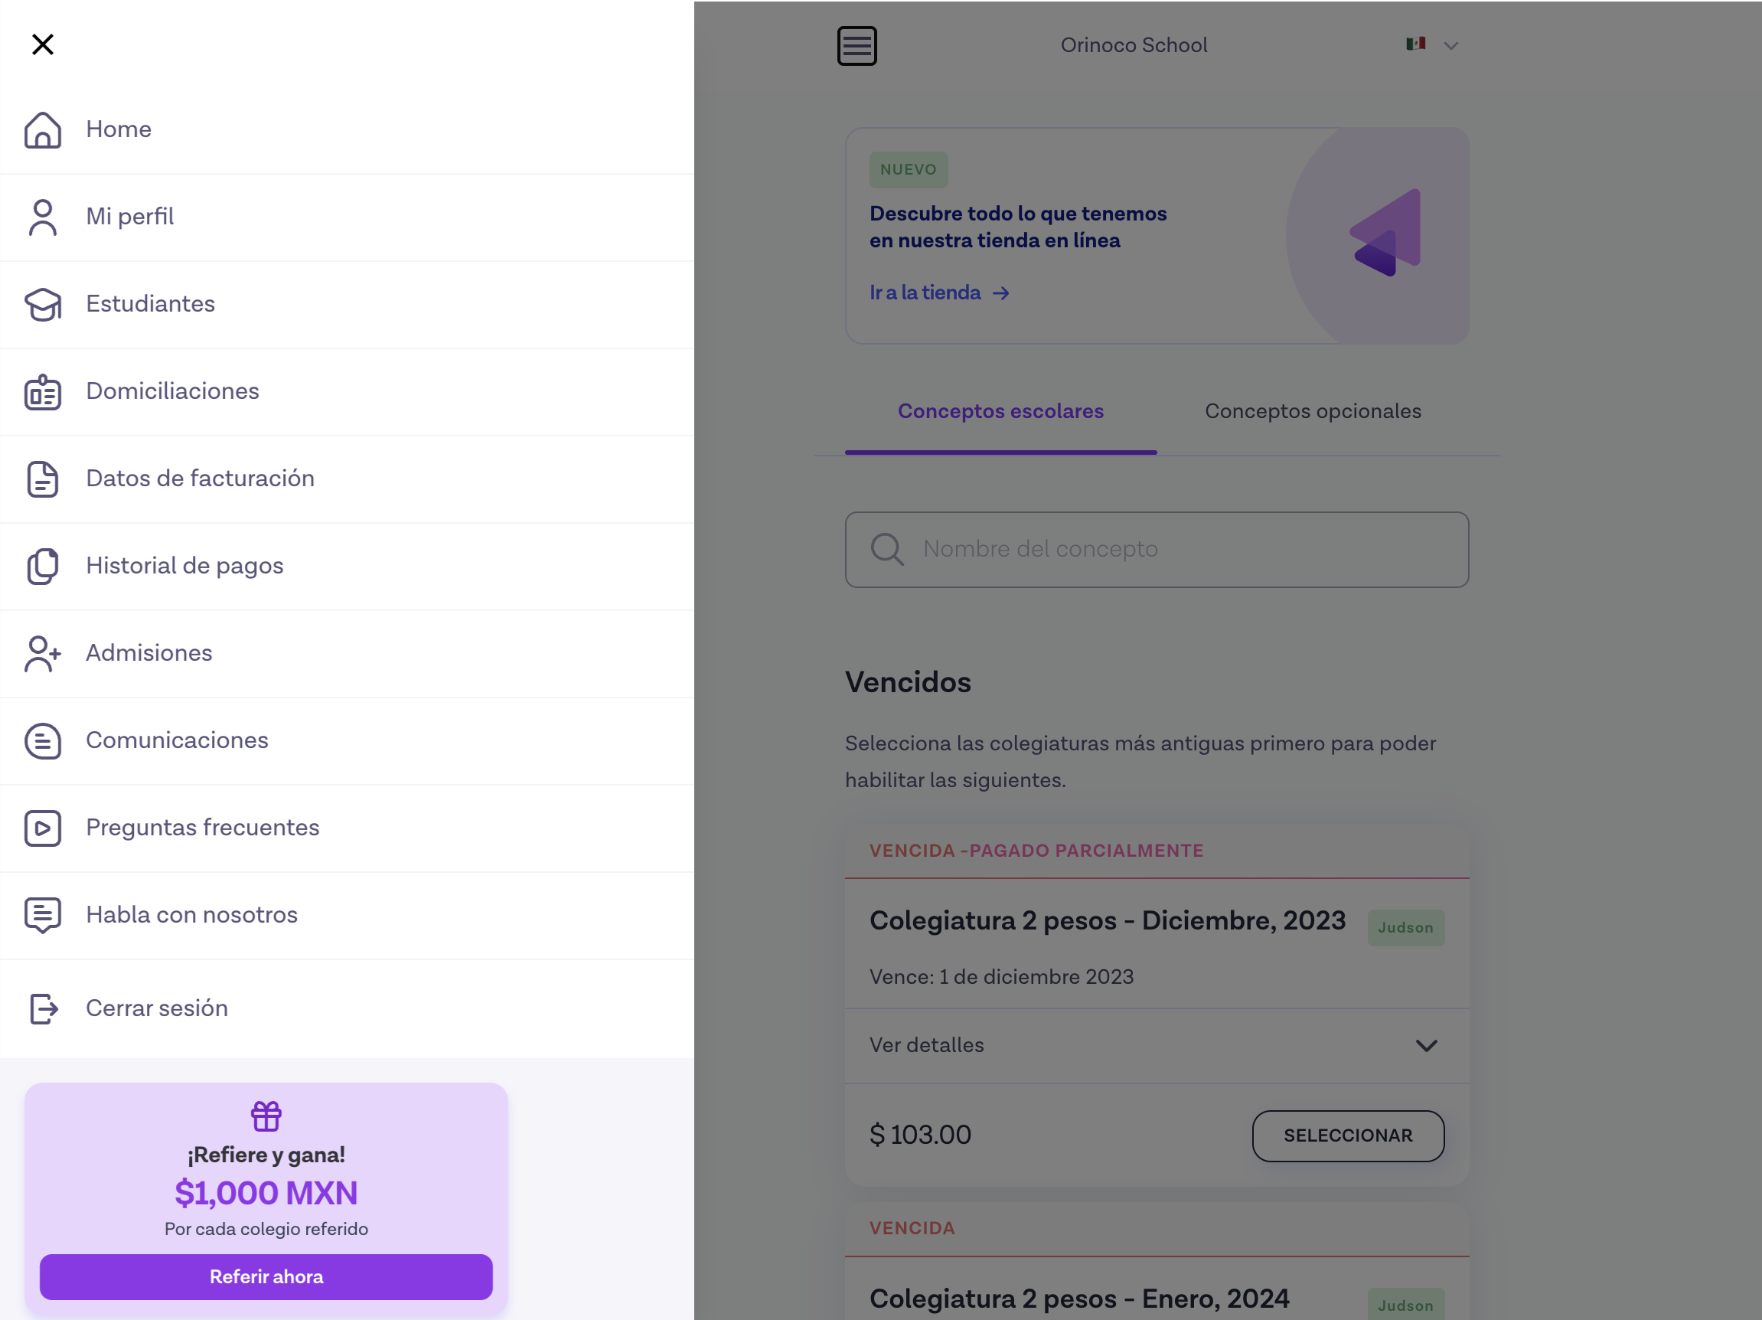This screenshot has height=1320, width=1762.
Task: Expand Ver detalles for Diciembre colegiatura
Action: 1156,1045
